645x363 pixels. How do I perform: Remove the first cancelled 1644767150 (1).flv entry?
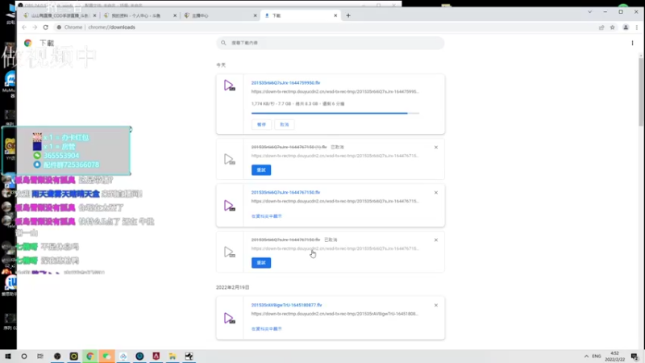pos(436,148)
